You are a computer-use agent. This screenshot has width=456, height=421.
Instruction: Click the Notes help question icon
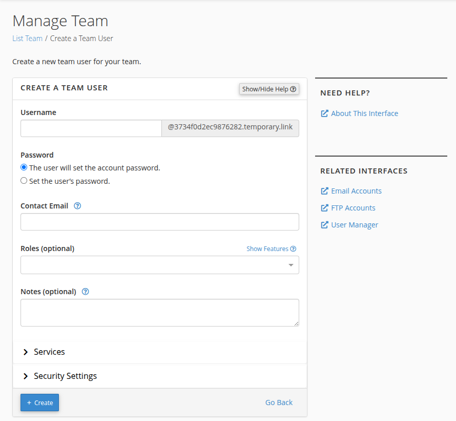pos(85,292)
